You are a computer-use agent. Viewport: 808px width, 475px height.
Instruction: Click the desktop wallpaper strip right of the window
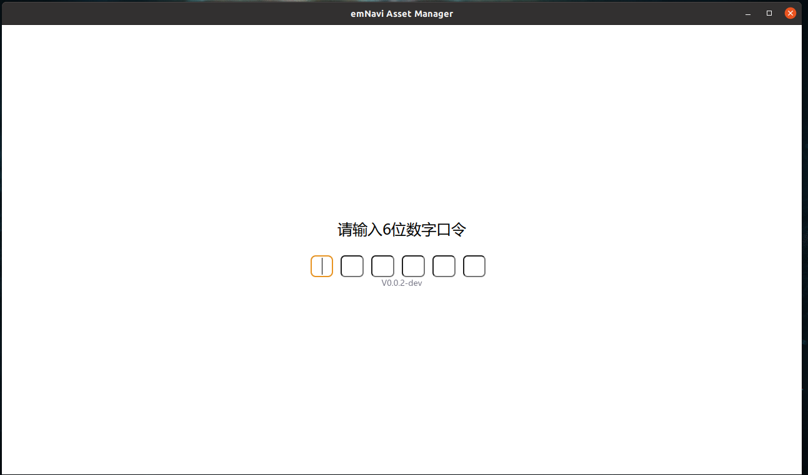point(805,250)
